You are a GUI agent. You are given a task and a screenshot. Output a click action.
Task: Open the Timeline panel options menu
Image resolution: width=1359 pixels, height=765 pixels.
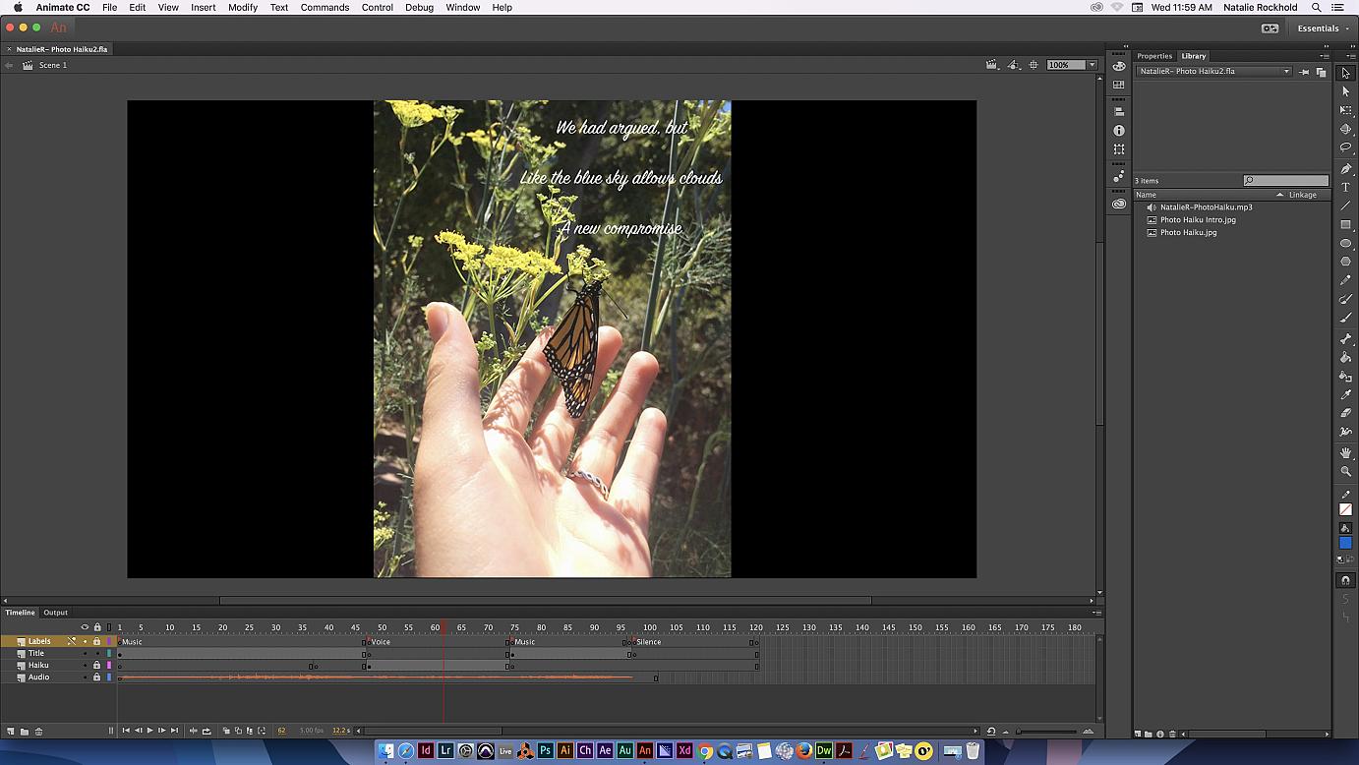(1097, 613)
